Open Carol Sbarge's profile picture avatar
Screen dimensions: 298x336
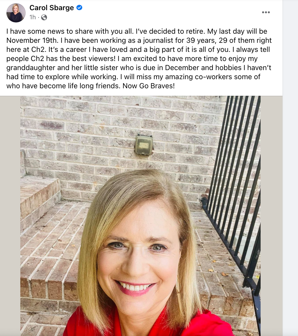(x=16, y=13)
